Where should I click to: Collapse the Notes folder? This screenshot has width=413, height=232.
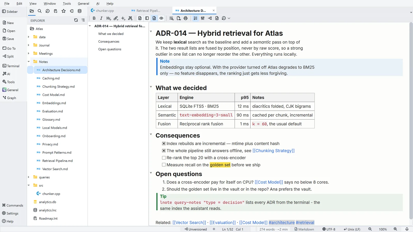pos(29,62)
